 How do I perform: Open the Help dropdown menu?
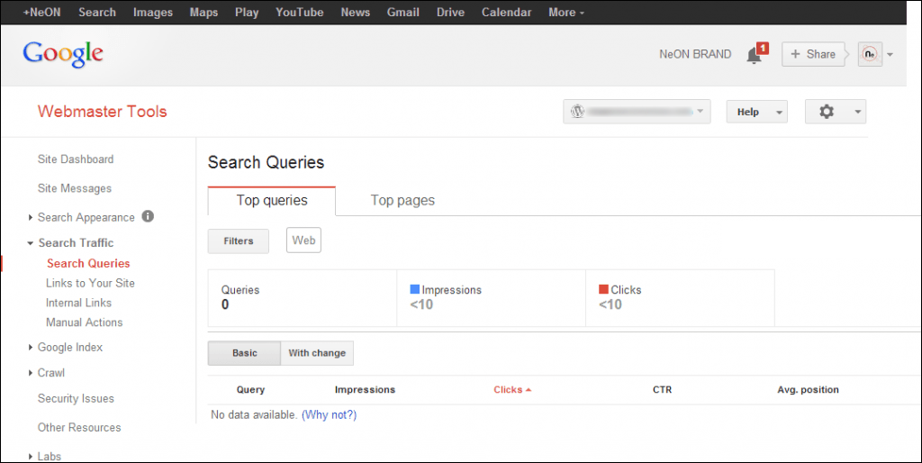tap(756, 112)
